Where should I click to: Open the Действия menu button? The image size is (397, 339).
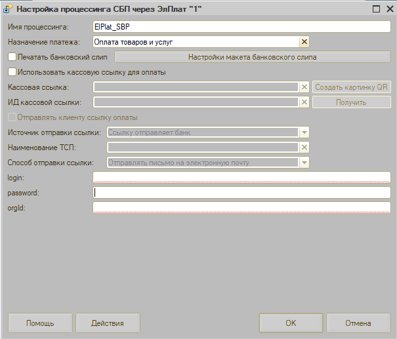[x=108, y=323]
